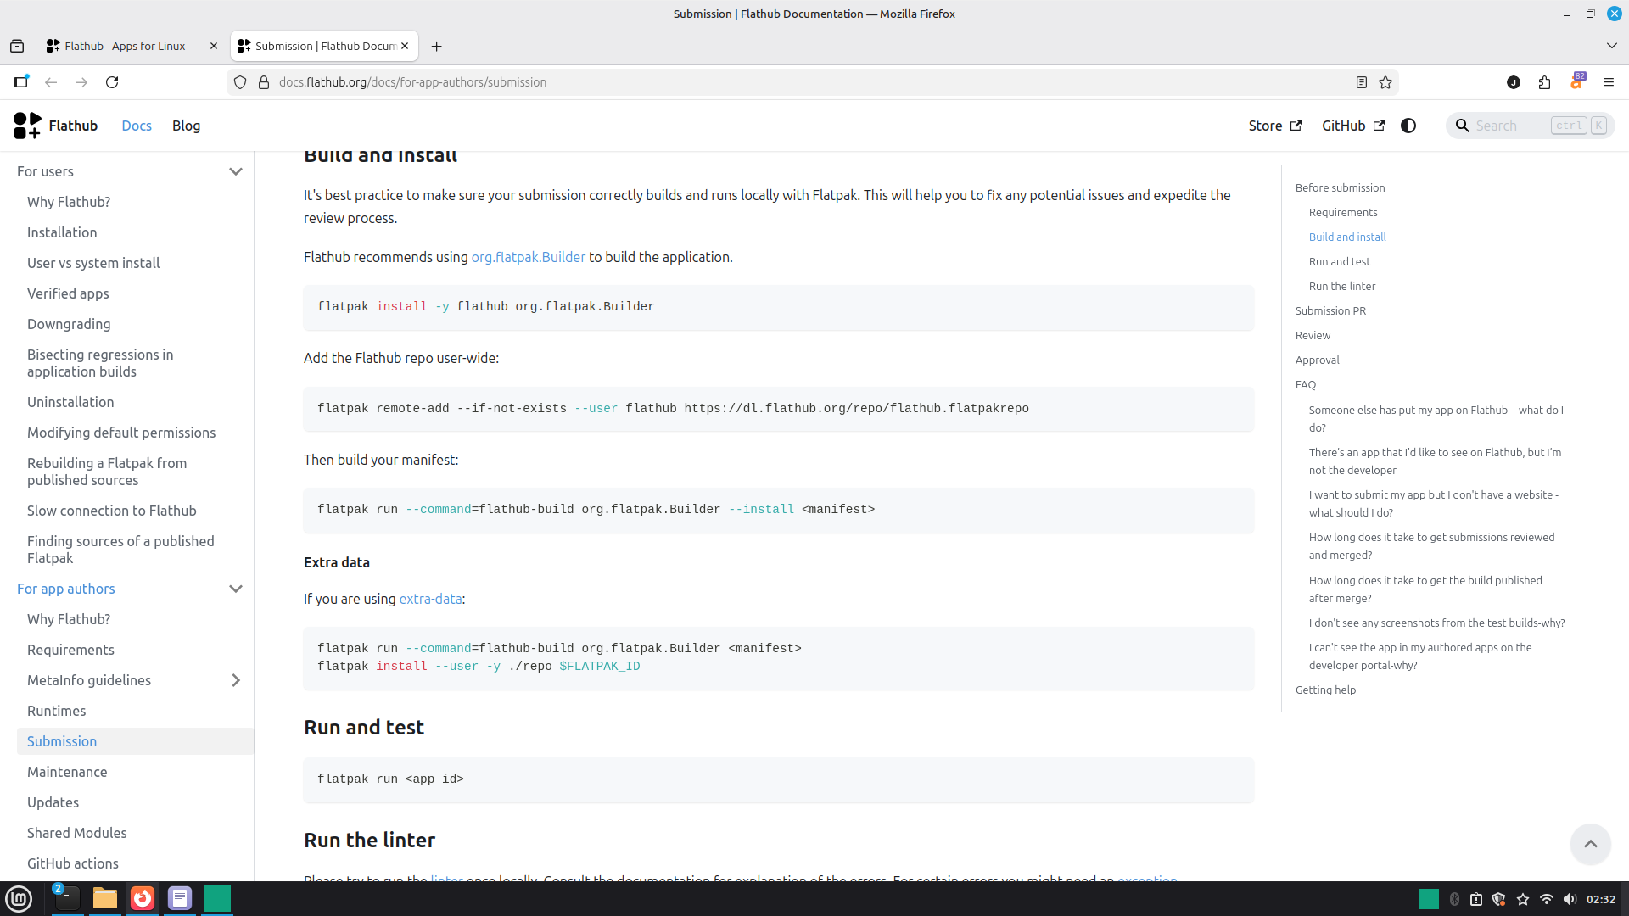Image resolution: width=1629 pixels, height=916 pixels.
Task: Click the scroll-to-top arrow button
Action: click(1590, 844)
